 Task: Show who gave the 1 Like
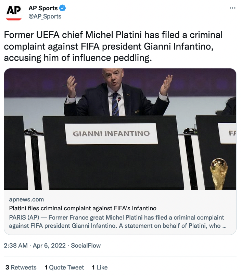coord(100,267)
